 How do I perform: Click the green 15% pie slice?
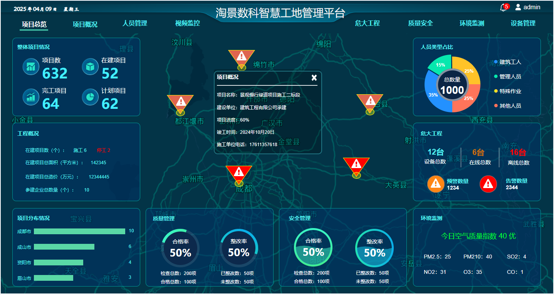tap(440, 64)
